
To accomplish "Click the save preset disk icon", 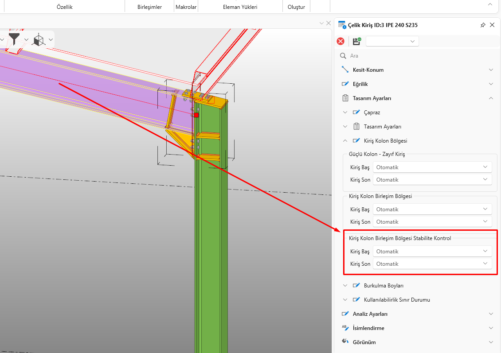I will coord(356,41).
